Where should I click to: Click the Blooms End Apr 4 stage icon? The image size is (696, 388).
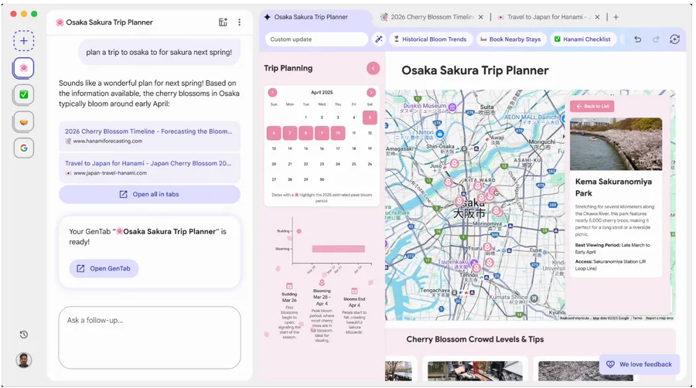tap(354, 291)
